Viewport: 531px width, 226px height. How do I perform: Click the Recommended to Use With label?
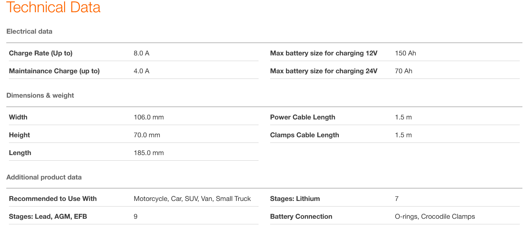click(53, 199)
